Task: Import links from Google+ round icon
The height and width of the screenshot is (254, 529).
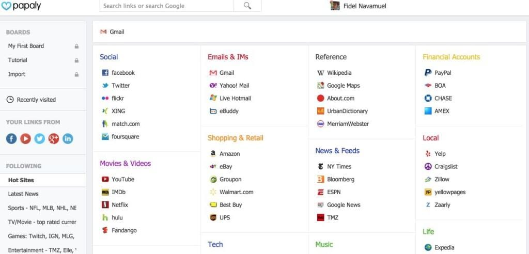Action: 54,139
